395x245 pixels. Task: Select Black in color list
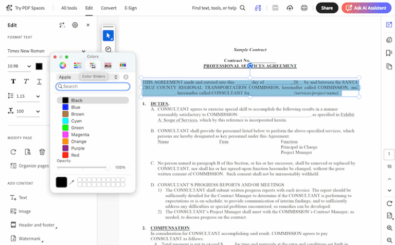93,100
